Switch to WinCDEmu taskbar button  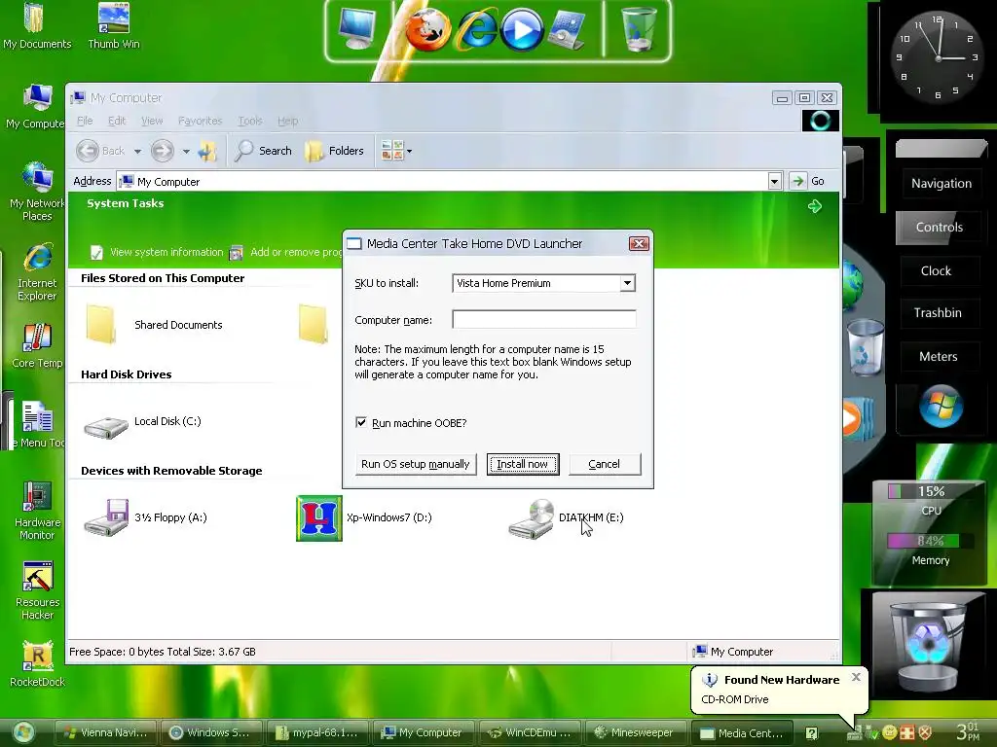(x=531, y=732)
